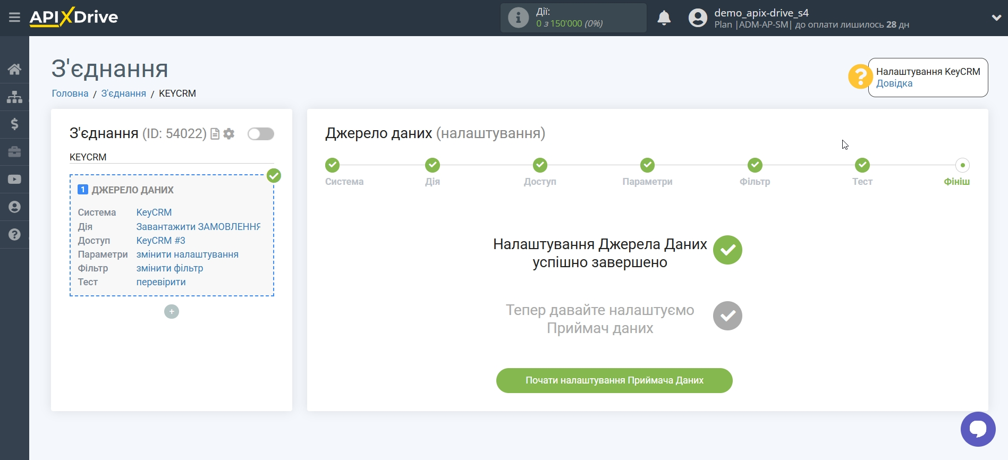Open the billing dollar sidebar icon
The width and height of the screenshot is (1008, 460).
14,124
